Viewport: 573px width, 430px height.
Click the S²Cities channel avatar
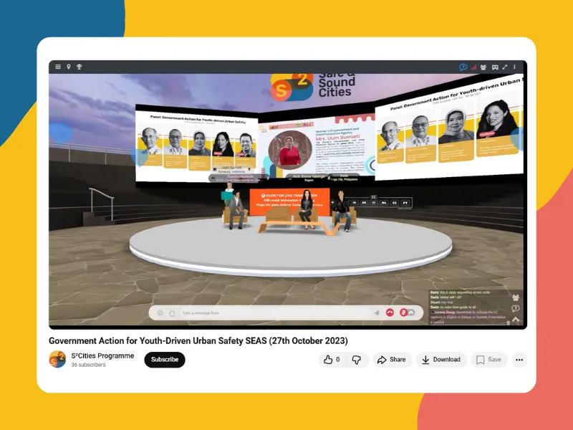[x=57, y=360]
